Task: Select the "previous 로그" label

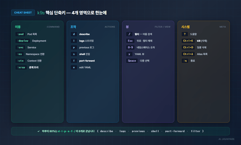Action: [87, 47]
